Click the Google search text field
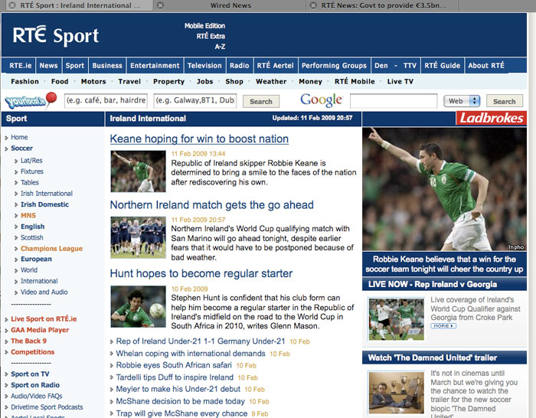 394,101
